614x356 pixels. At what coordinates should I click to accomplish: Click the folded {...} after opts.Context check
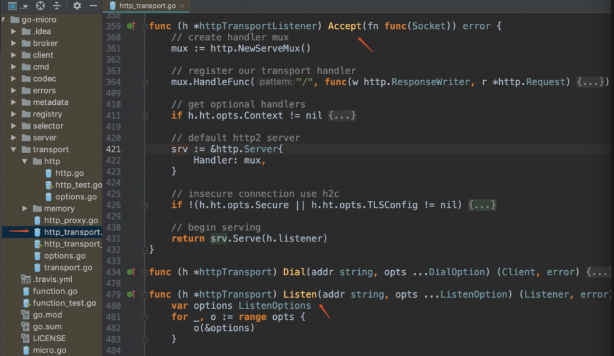coord(342,116)
